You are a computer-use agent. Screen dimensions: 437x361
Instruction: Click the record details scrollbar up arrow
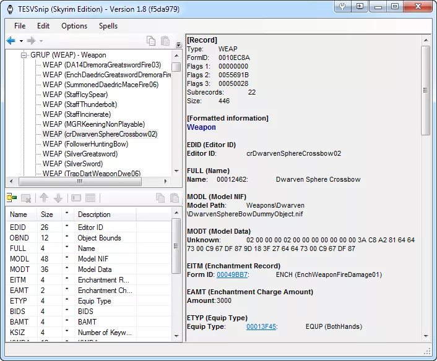(426, 40)
